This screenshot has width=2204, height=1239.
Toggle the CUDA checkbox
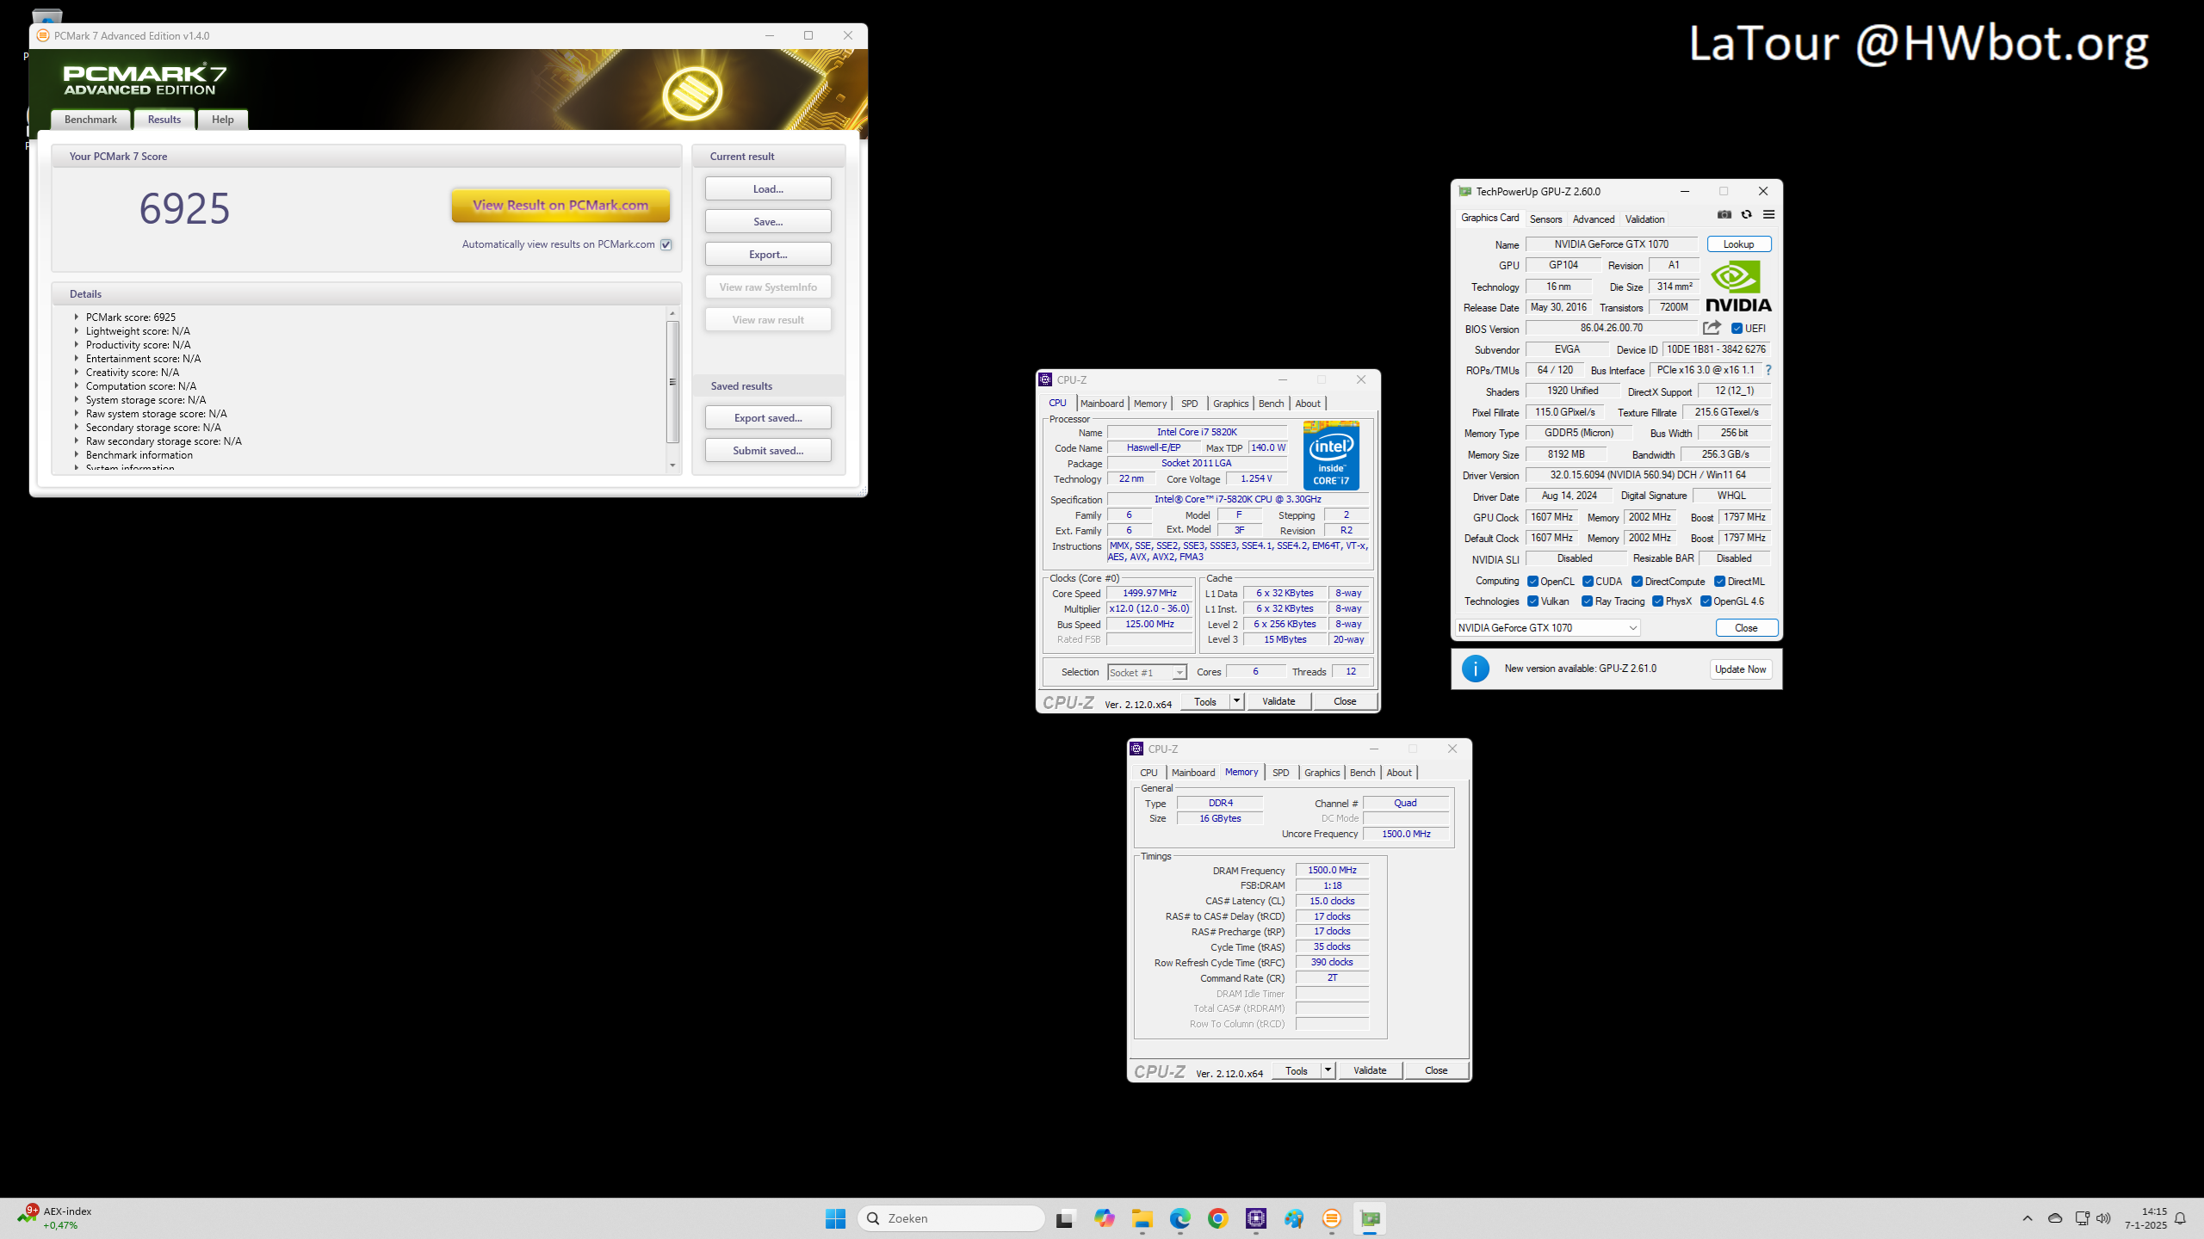(x=1588, y=582)
